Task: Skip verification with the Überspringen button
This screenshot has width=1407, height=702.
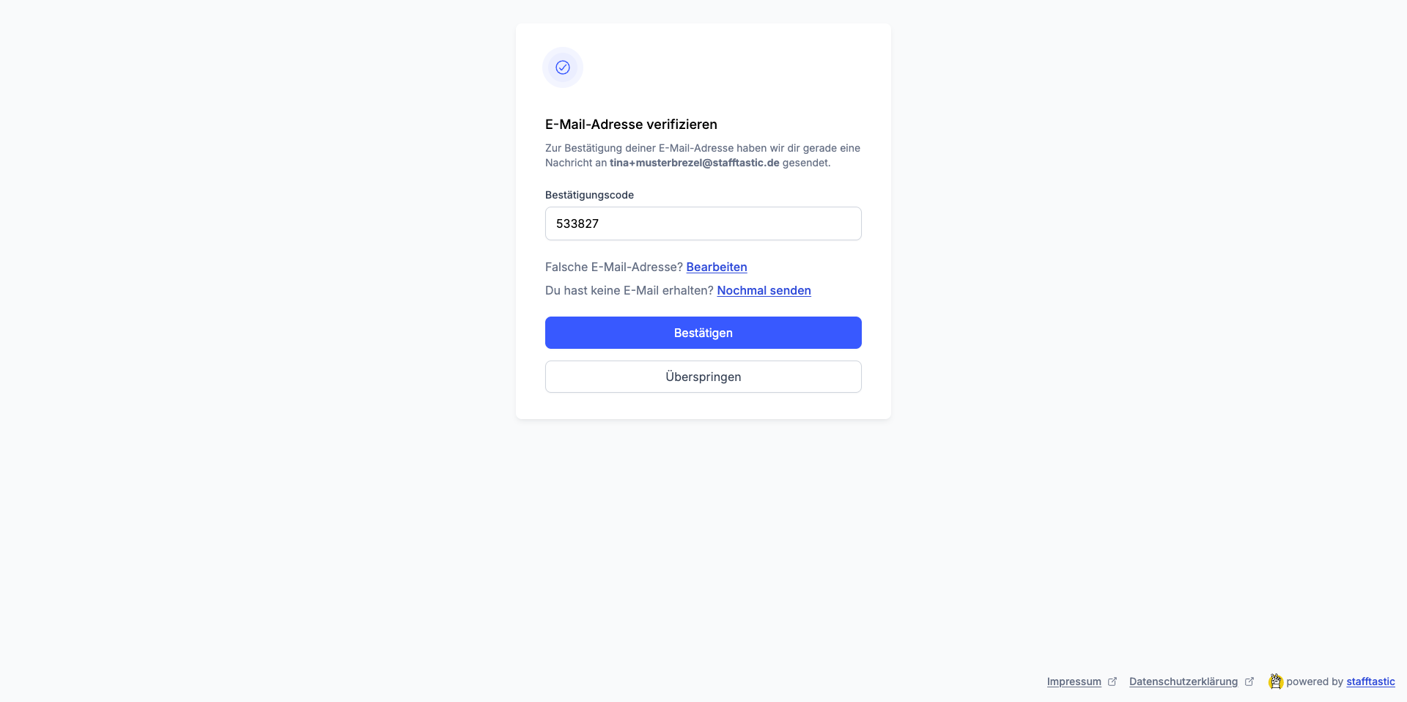Action: pyautogui.click(x=703, y=377)
